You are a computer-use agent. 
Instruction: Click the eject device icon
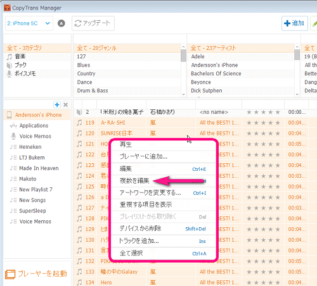pos(61,23)
